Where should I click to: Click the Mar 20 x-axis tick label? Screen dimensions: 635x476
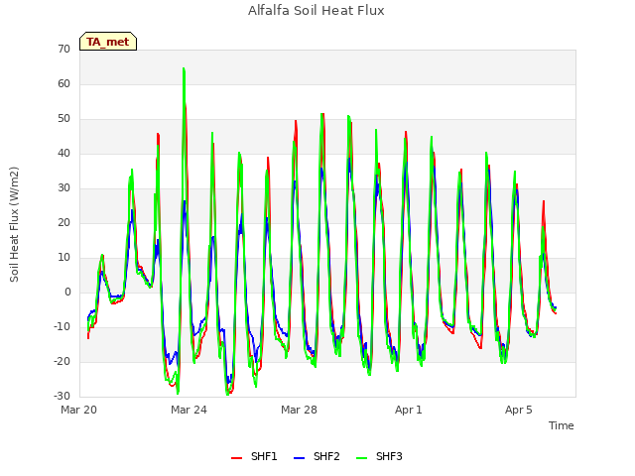pos(79,410)
